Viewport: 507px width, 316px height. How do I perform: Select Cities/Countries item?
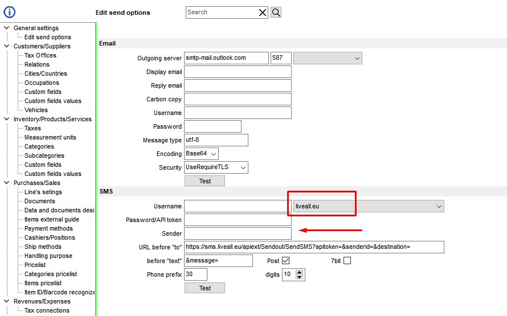(x=46, y=73)
